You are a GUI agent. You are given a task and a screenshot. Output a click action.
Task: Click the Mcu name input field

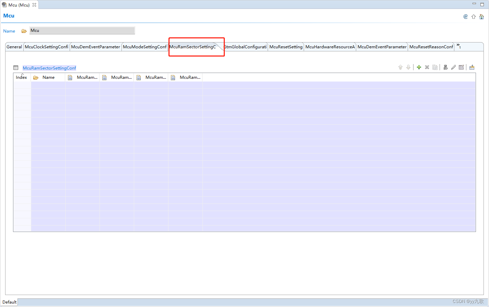(x=82, y=30)
